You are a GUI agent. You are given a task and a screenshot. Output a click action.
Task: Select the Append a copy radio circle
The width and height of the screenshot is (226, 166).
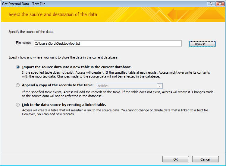(x=18, y=85)
